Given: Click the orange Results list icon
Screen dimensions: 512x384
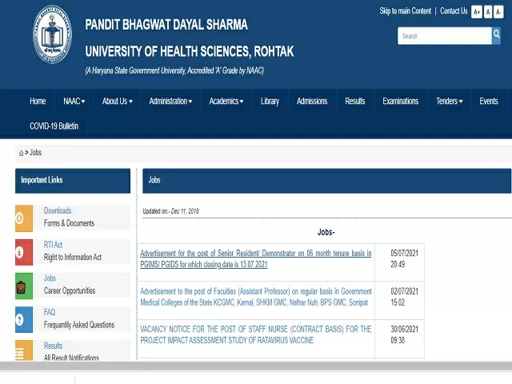Looking at the screenshot, I should (x=24, y=350).
